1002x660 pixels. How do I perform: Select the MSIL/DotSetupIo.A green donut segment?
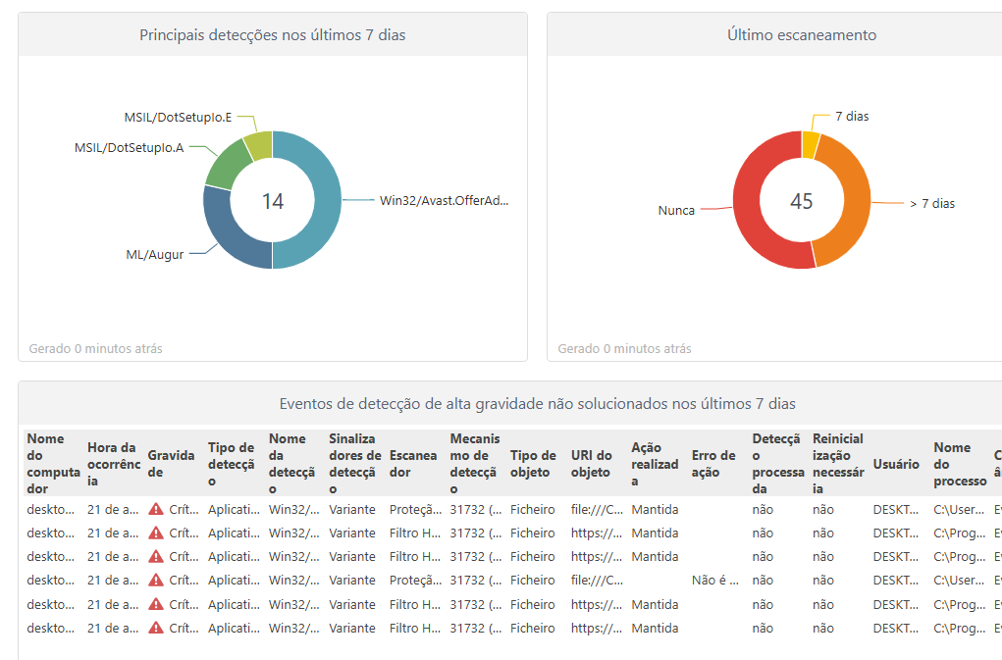coord(228,163)
